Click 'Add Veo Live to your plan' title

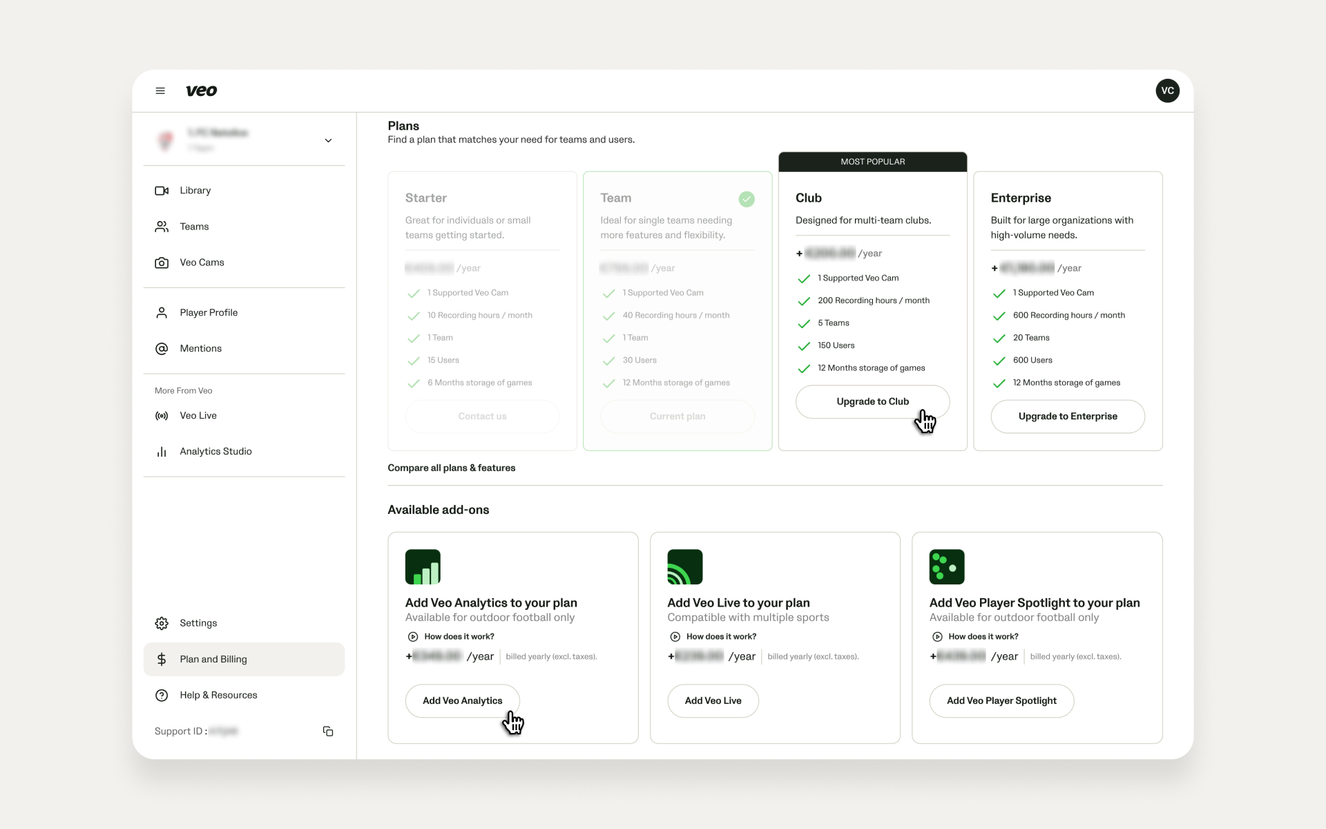click(x=738, y=602)
